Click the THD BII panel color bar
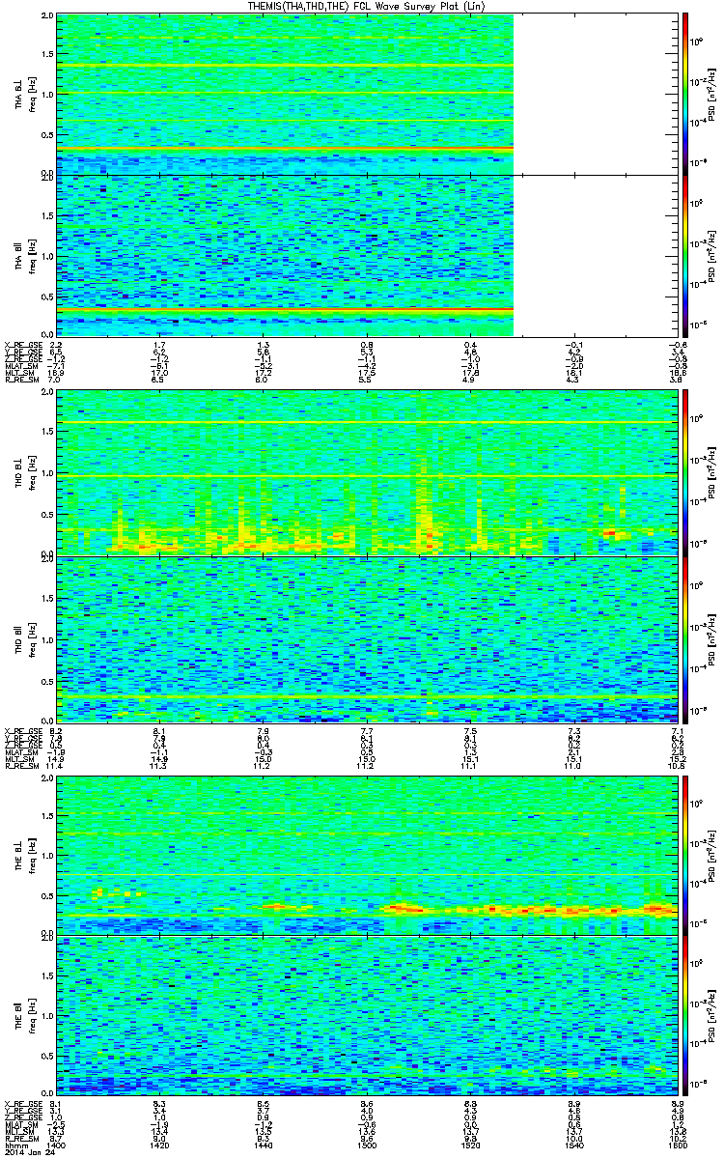 click(685, 638)
